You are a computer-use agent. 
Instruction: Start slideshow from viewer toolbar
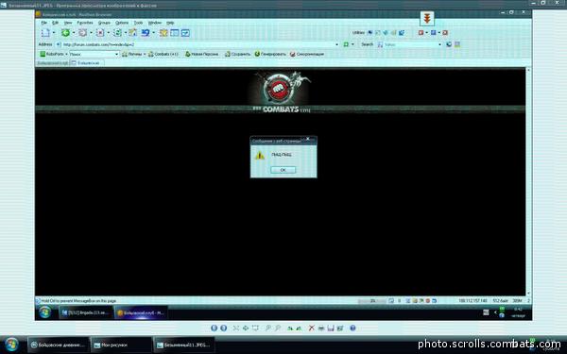click(x=255, y=328)
